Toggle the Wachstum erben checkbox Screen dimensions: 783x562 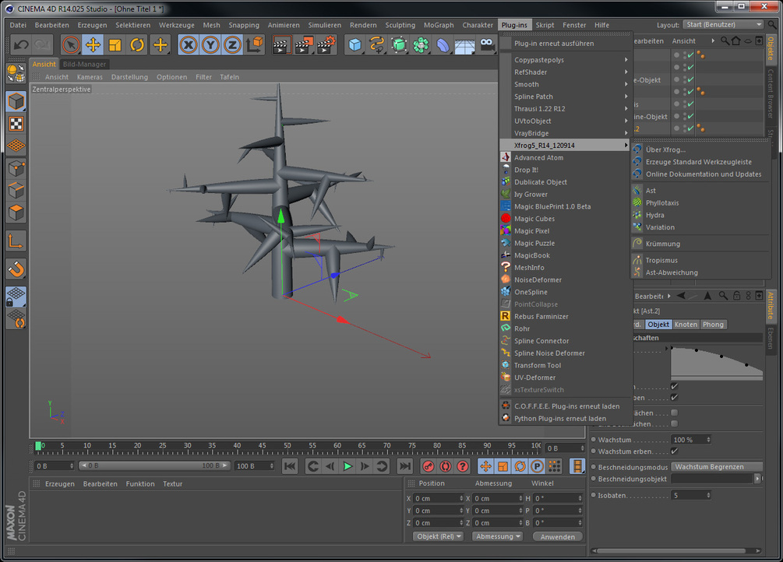tap(674, 451)
